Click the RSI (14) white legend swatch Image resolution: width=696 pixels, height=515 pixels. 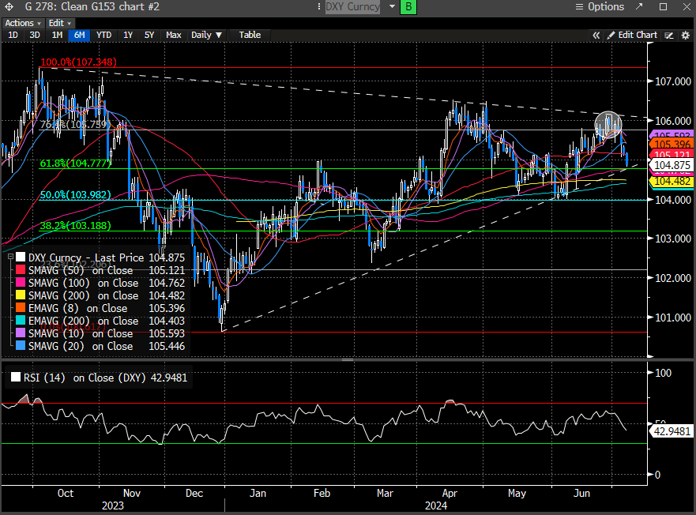tap(16, 378)
